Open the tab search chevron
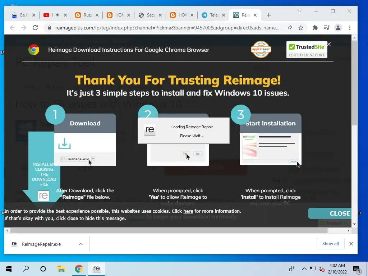The image size is (368, 276). tap(299, 11)
